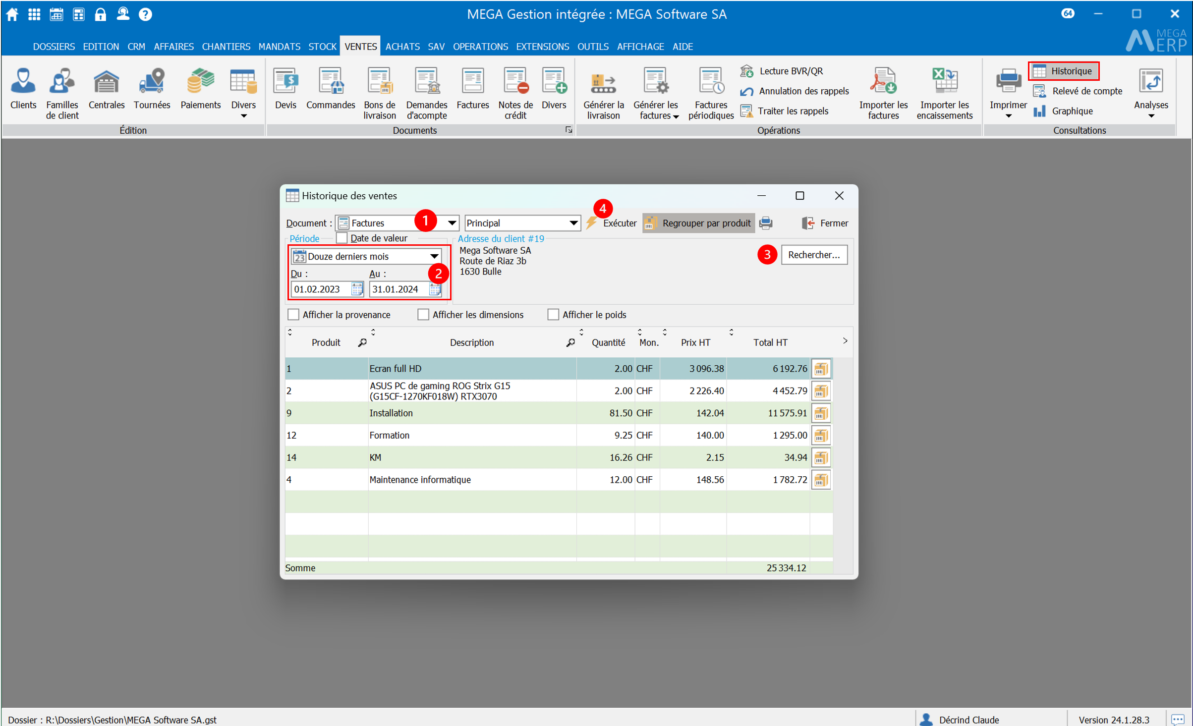Click Importer les encaissements
1193x726 pixels.
[x=945, y=94]
